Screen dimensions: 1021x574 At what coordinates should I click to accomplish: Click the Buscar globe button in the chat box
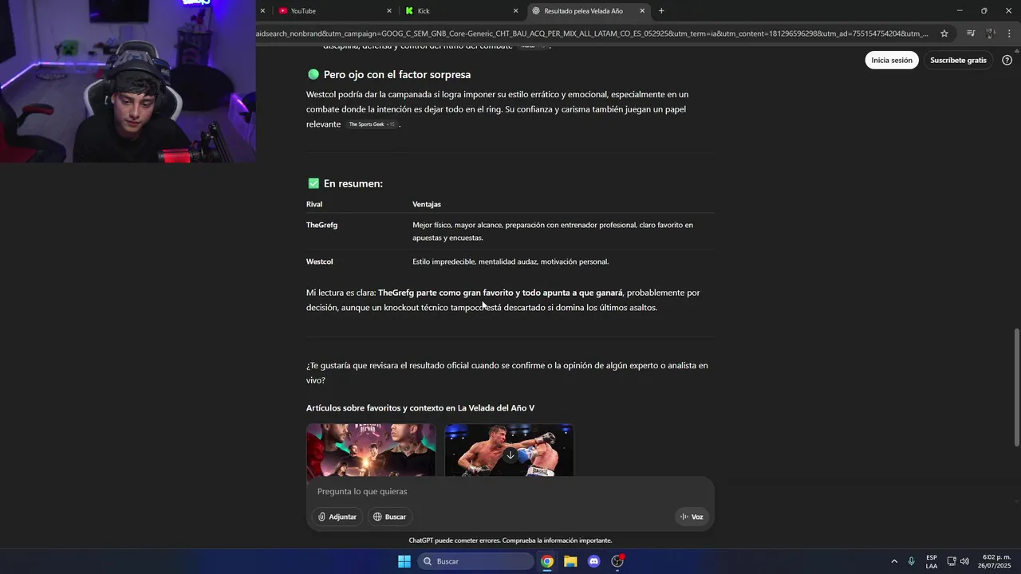tap(389, 517)
